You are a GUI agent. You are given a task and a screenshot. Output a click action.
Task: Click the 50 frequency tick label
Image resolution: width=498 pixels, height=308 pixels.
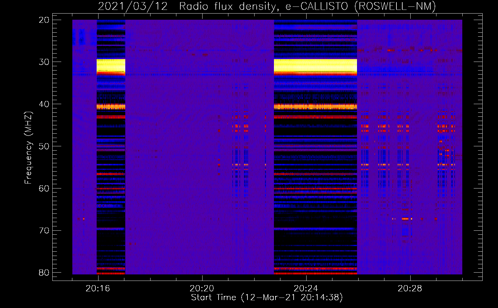[x=44, y=146]
